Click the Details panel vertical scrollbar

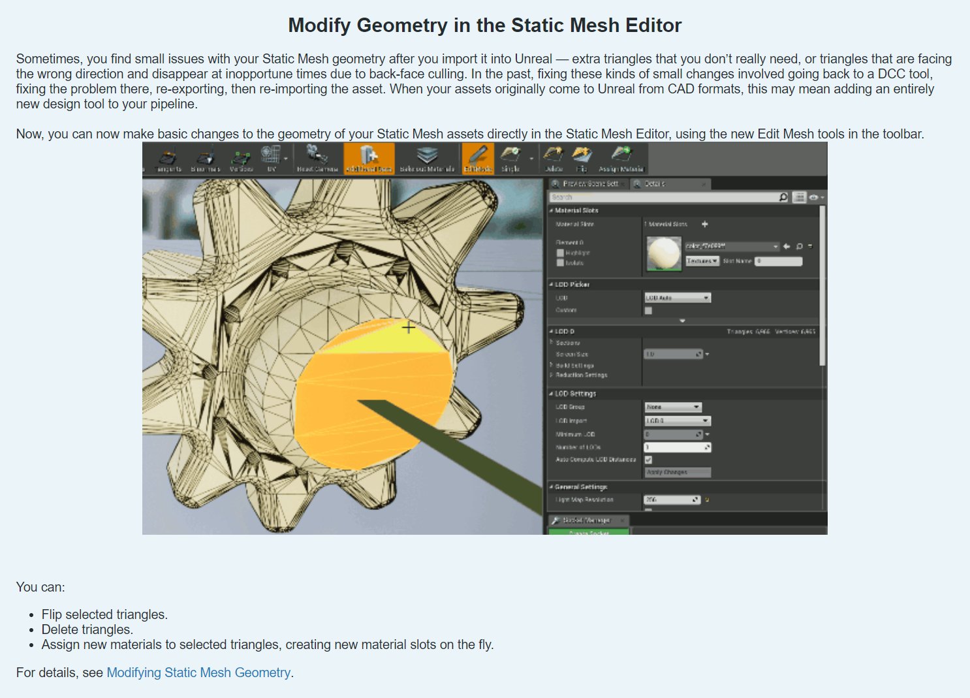(x=822, y=285)
